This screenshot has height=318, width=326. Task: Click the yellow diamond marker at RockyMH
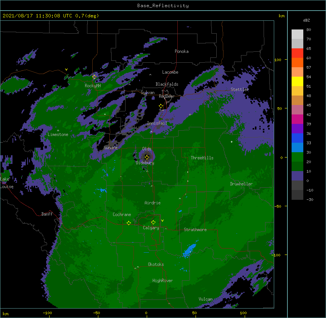94,77
